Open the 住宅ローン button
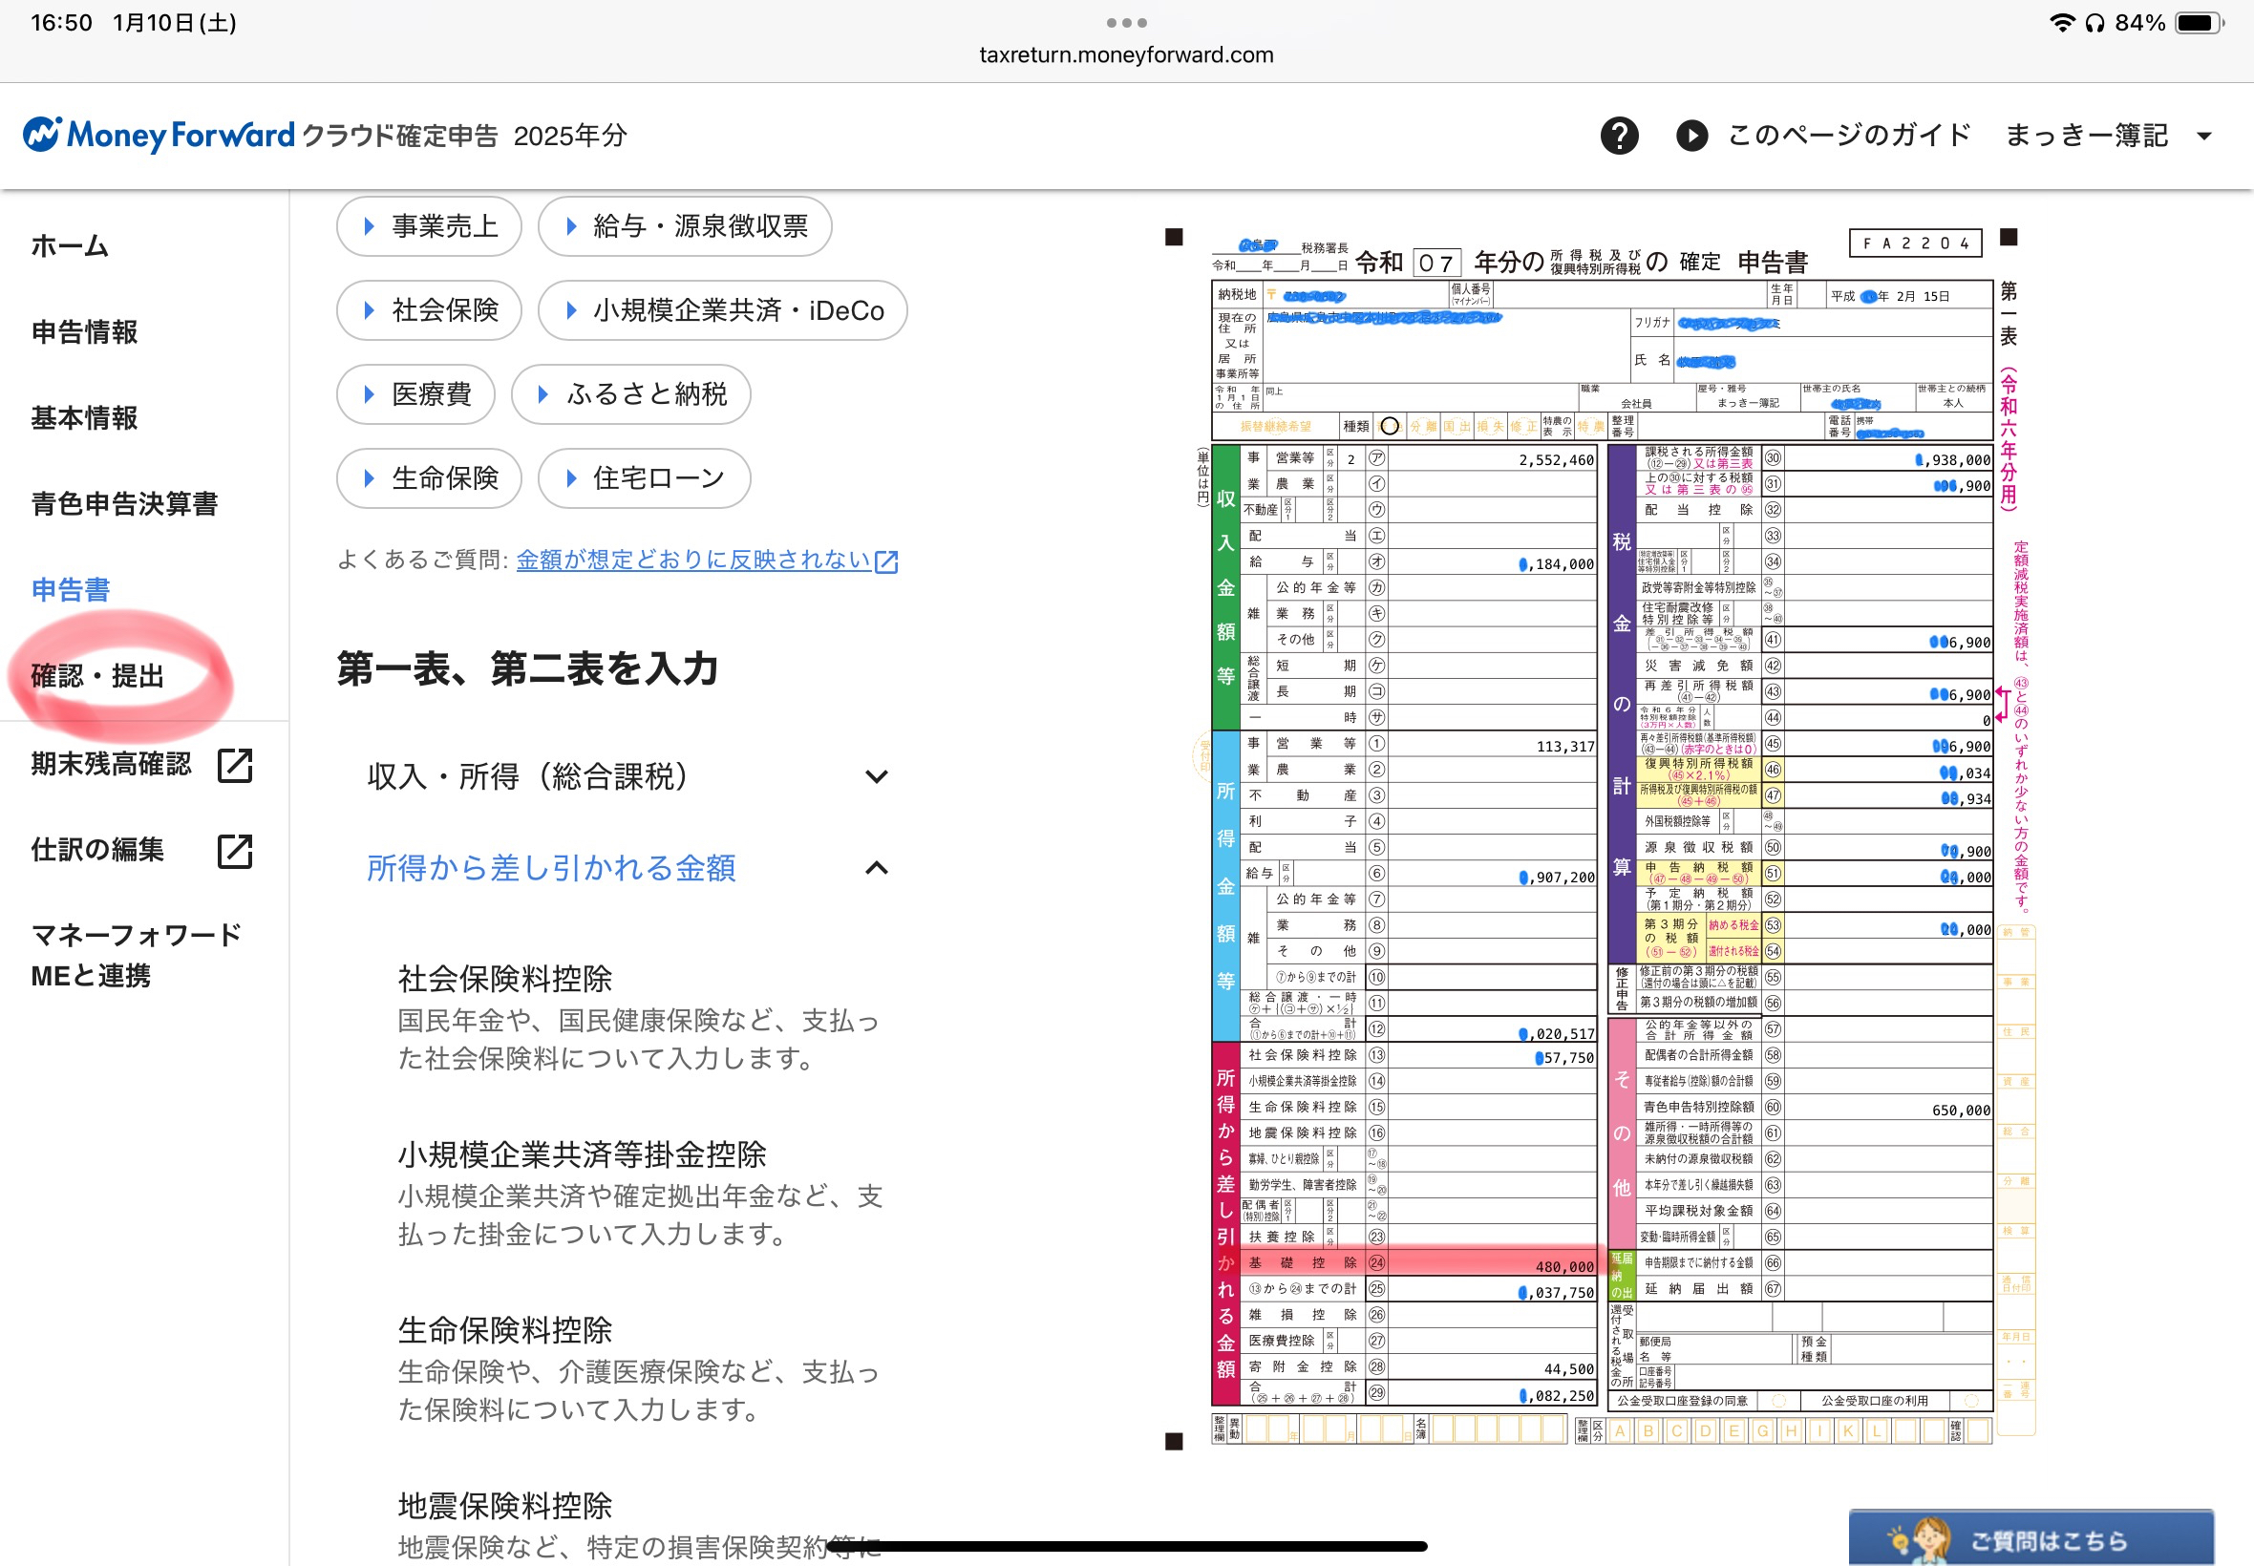The height and width of the screenshot is (1566, 2254). 644,478
